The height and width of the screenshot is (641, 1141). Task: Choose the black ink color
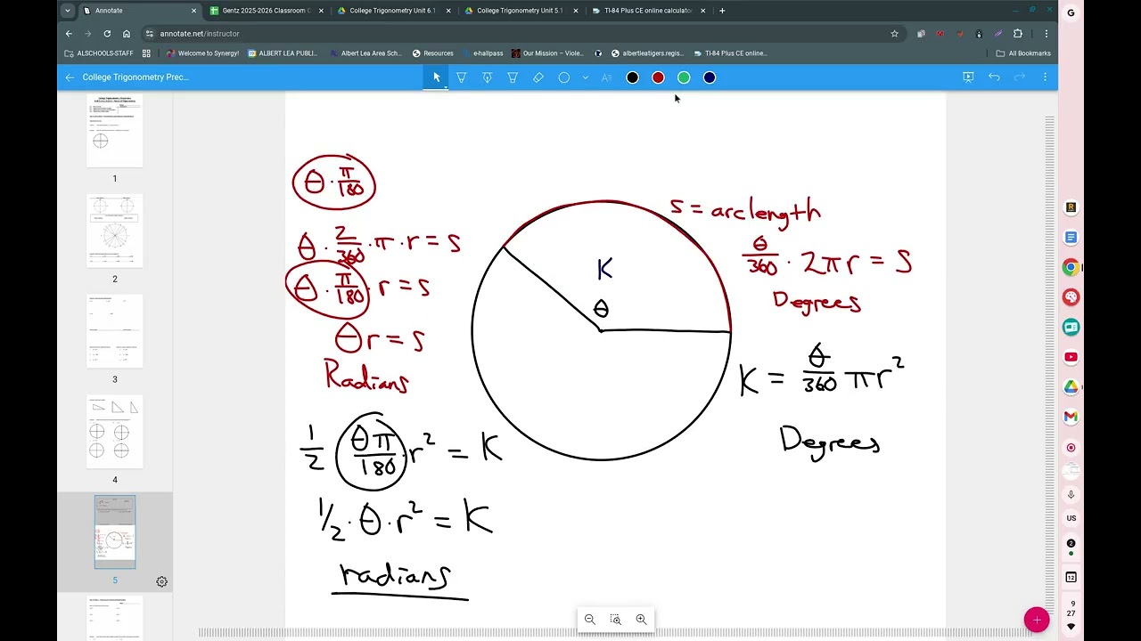[x=632, y=77]
